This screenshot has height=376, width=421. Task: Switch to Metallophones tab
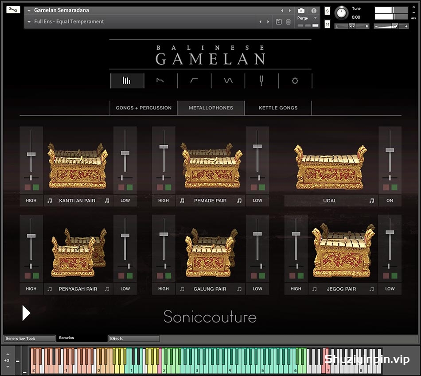click(x=211, y=108)
